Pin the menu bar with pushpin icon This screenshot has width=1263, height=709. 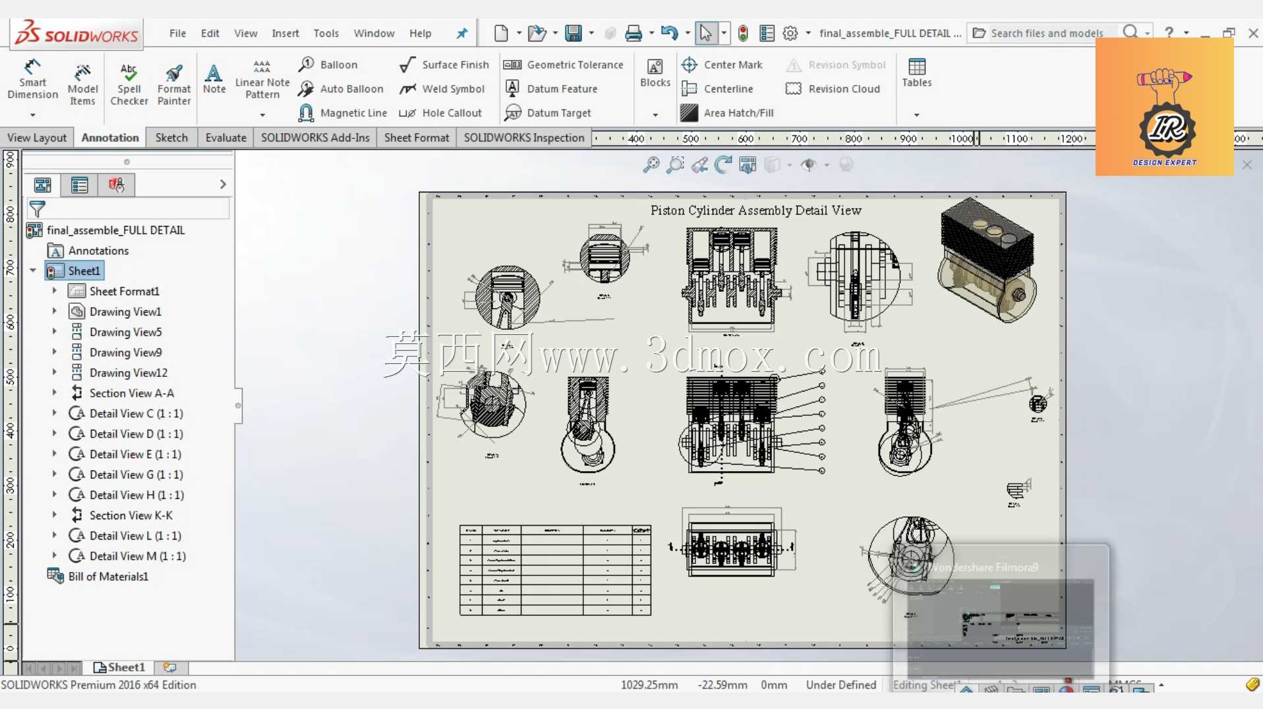coord(462,33)
